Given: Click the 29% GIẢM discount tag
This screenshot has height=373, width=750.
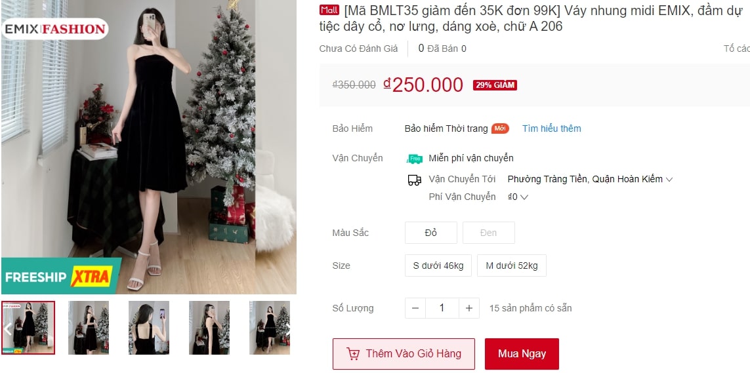Looking at the screenshot, I should tap(495, 85).
